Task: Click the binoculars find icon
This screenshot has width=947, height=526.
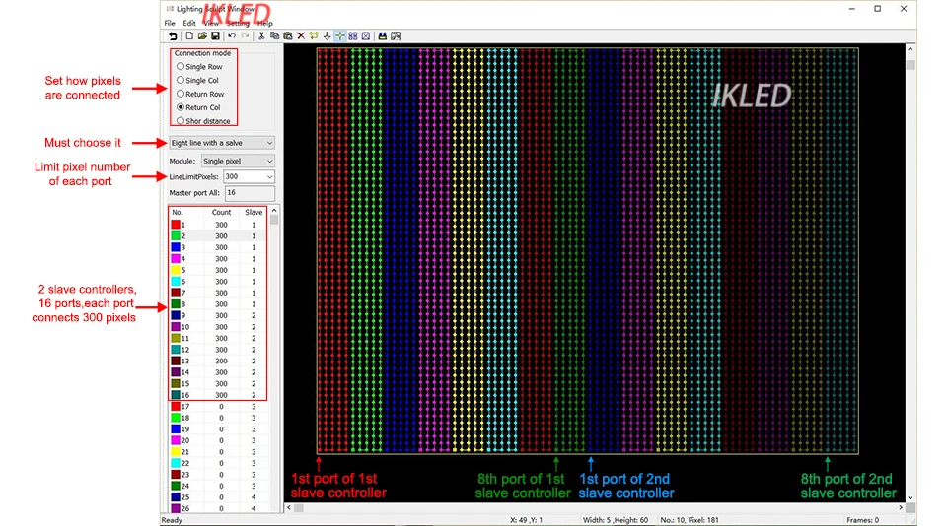Action: click(383, 36)
